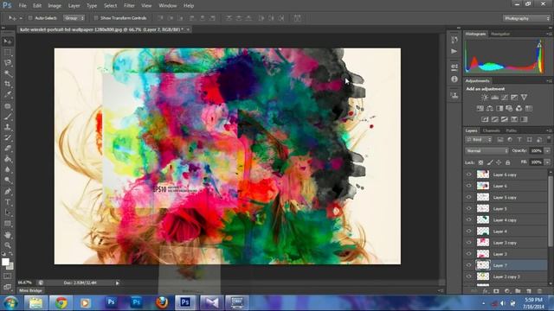The image size is (554, 311).
Task: Click the Layer 3 thumbnail
Action: [483, 254]
